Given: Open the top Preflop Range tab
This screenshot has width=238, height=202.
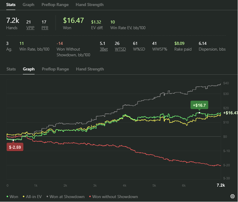Looking at the screenshot, I should 55,5.
